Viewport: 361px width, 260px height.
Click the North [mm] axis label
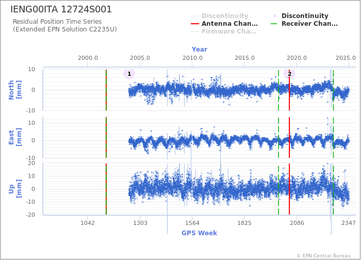(15, 90)
